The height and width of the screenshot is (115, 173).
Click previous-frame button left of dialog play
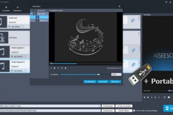(51, 68)
